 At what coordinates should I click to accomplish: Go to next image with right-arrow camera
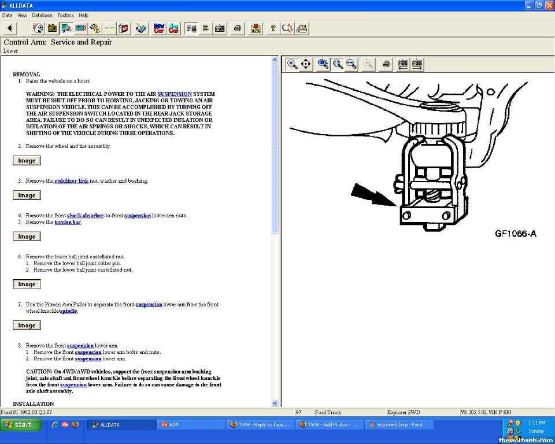(x=417, y=64)
